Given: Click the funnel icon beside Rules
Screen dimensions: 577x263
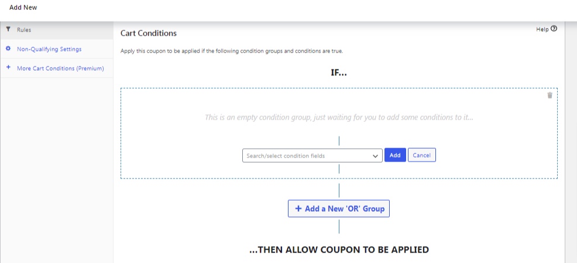Looking at the screenshot, I should (x=8, y=29).
